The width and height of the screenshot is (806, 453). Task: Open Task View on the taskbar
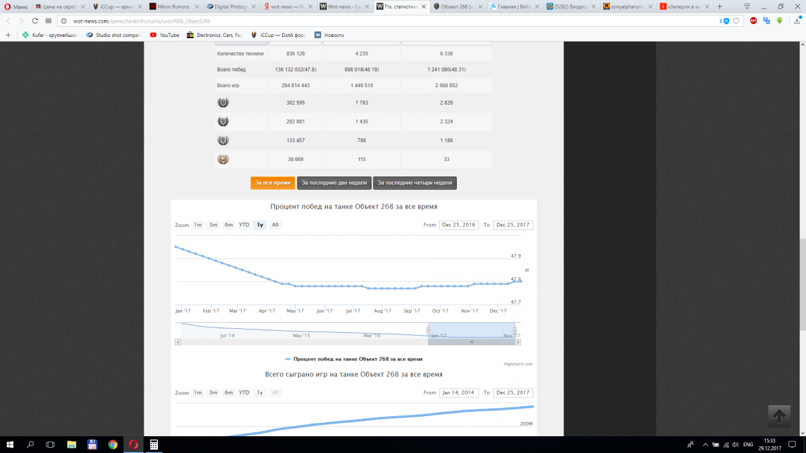point(50,444)
